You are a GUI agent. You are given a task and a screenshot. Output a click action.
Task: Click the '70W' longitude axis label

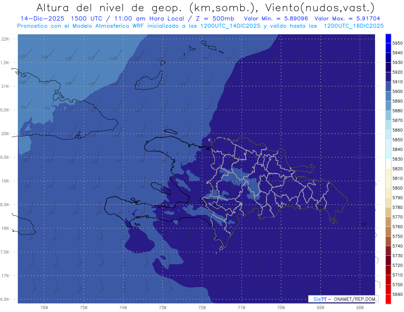pos(281,308)
